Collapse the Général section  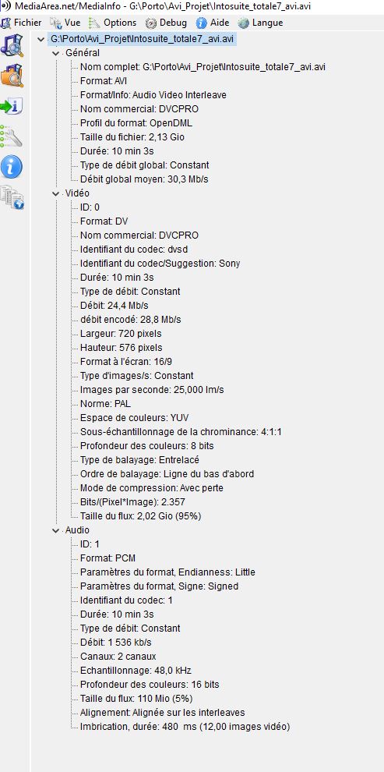click(55, 53)
